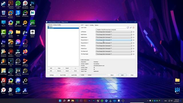
Task: Enable Disable in Next/Previous layer commands
Action: click(x=96, y=30)
